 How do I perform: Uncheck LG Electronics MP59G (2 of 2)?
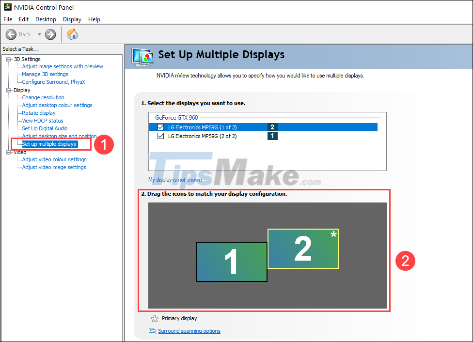(161, 136)
